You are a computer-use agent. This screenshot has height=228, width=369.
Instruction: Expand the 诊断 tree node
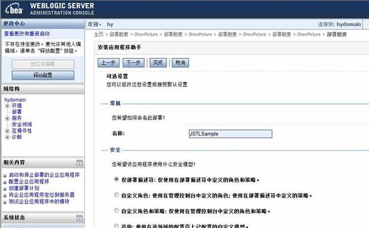coord(7,137)
